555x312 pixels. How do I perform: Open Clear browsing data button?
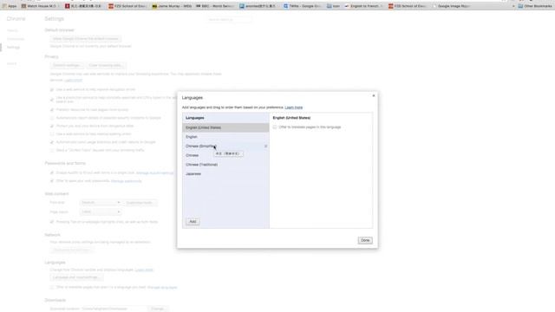(x=105, y=66)
